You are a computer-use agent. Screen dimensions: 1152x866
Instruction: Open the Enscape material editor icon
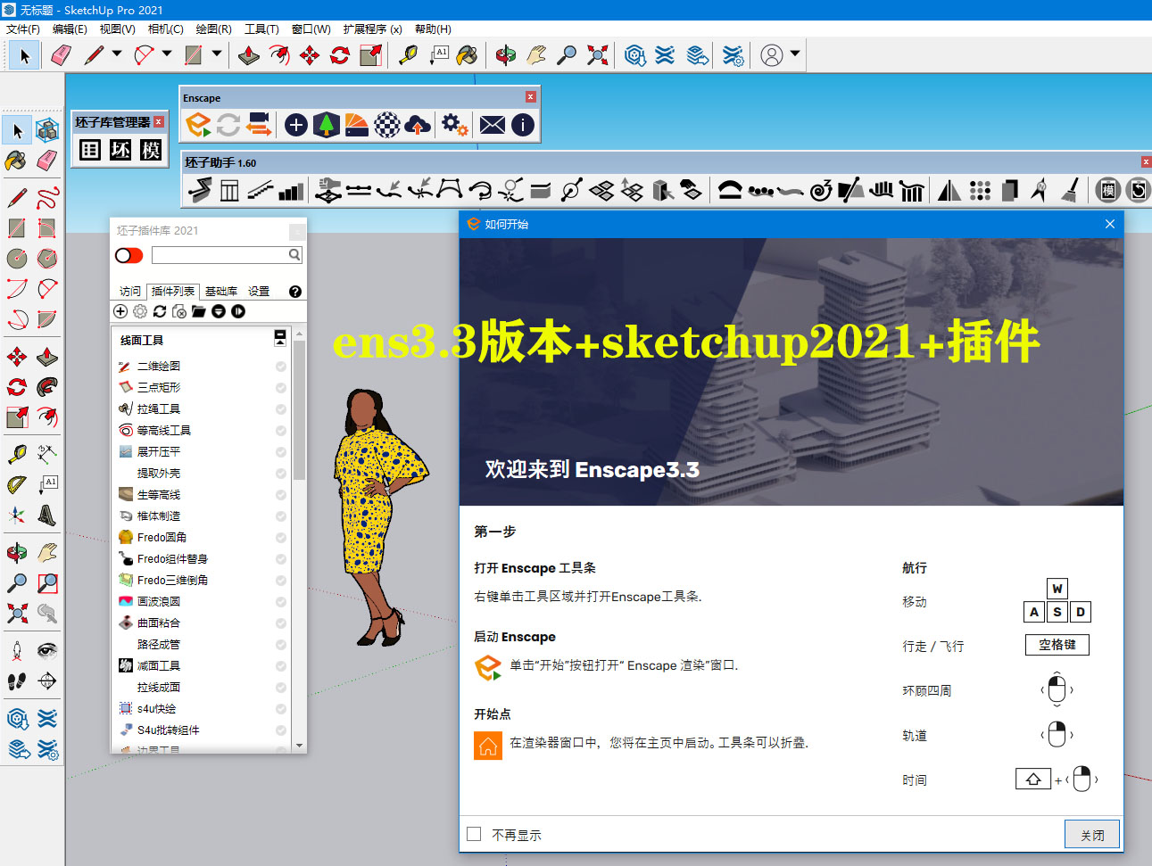click(x=387, y=125)
